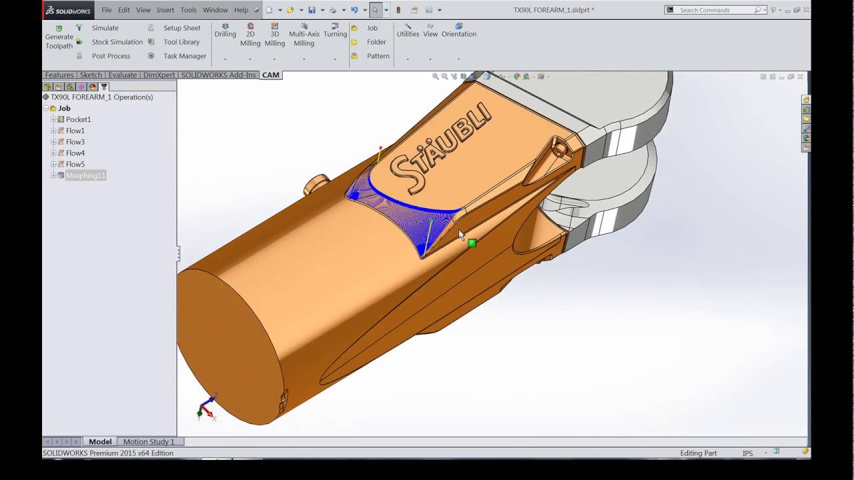Click the New document icon
The height and width of the screenshot is (480, 854).
click(269, 10)
